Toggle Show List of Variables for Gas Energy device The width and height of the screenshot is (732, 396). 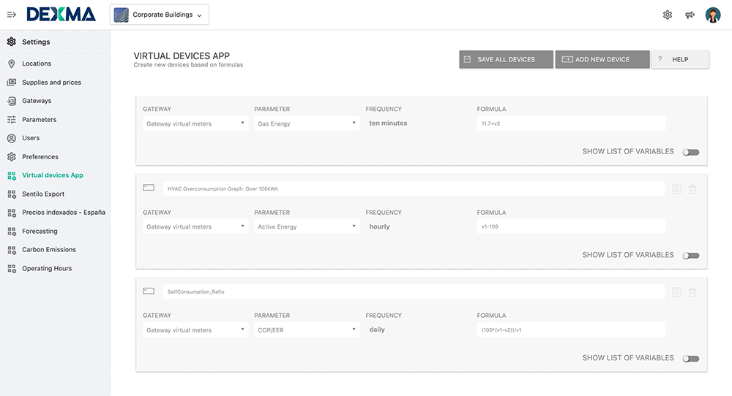pos(691,153)
